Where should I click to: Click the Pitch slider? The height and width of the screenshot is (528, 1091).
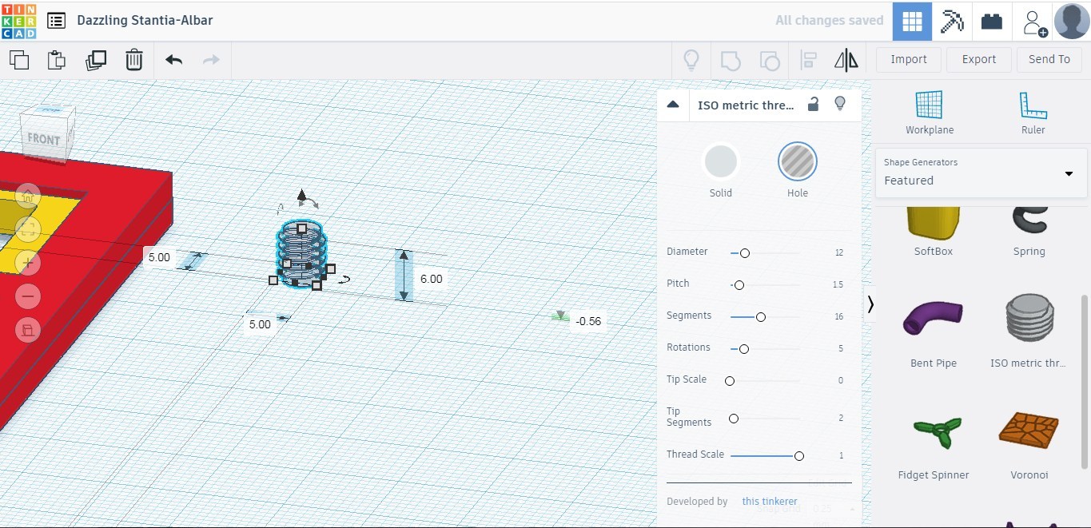[x=765, y=285]
